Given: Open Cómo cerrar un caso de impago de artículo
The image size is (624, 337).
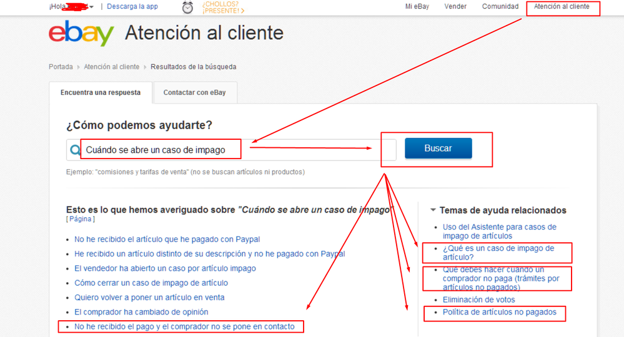Looking at the screenshot, I should 151,283.
